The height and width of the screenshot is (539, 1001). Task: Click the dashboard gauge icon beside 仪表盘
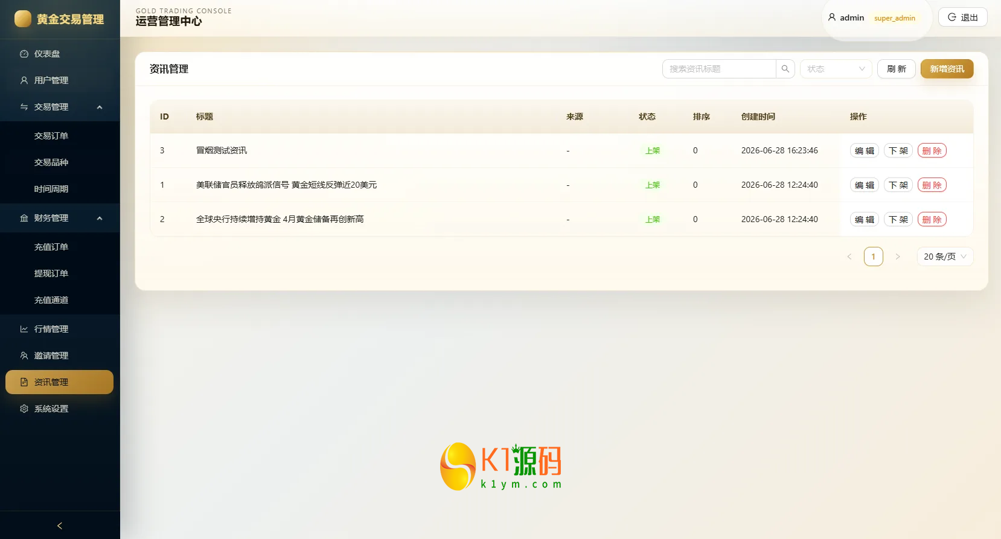[24, 54]
